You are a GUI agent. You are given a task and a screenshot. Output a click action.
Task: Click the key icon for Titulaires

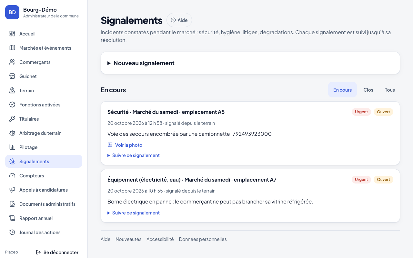(12, 119)
